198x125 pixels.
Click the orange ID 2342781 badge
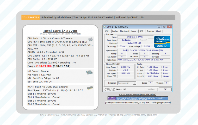[30, 17]
